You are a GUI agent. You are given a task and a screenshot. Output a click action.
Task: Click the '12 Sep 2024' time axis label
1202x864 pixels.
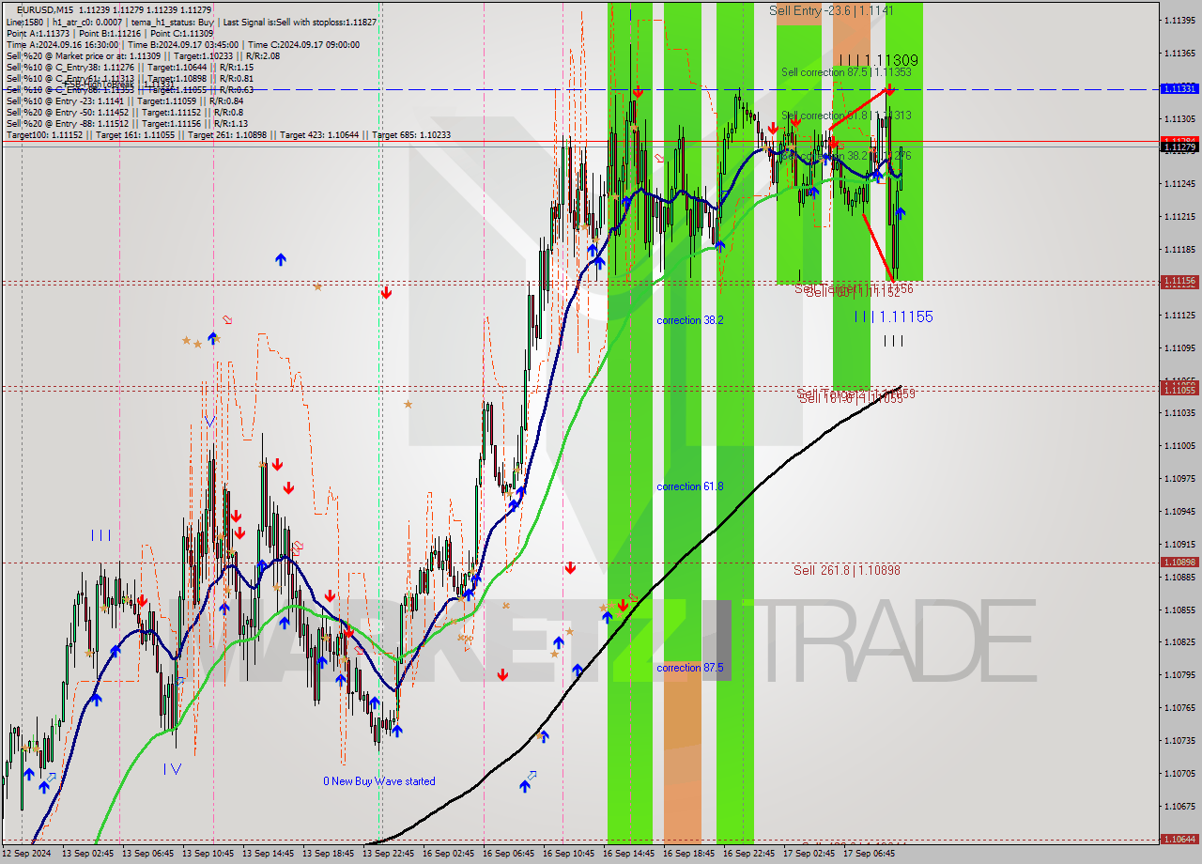click(27, 854)
